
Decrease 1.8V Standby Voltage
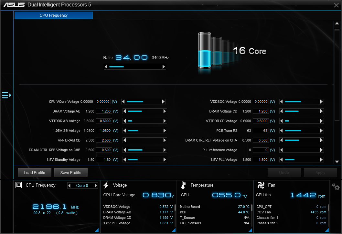point(124,160)
